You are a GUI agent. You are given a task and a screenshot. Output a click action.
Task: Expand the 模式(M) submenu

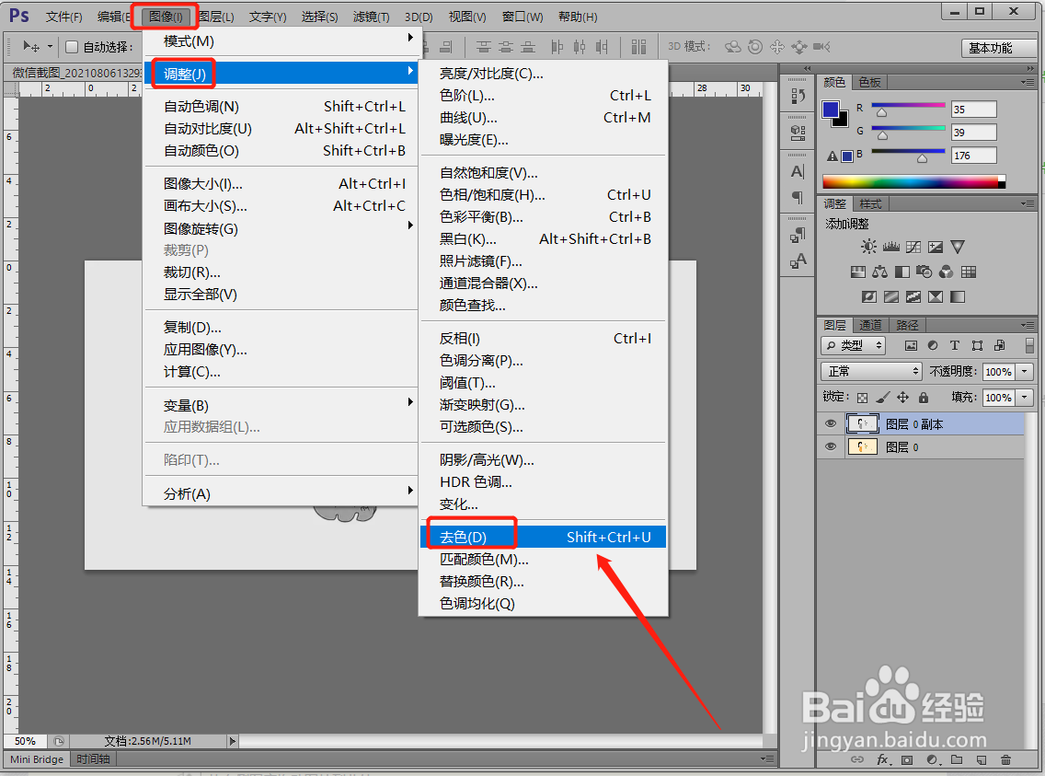coord(281,41)
